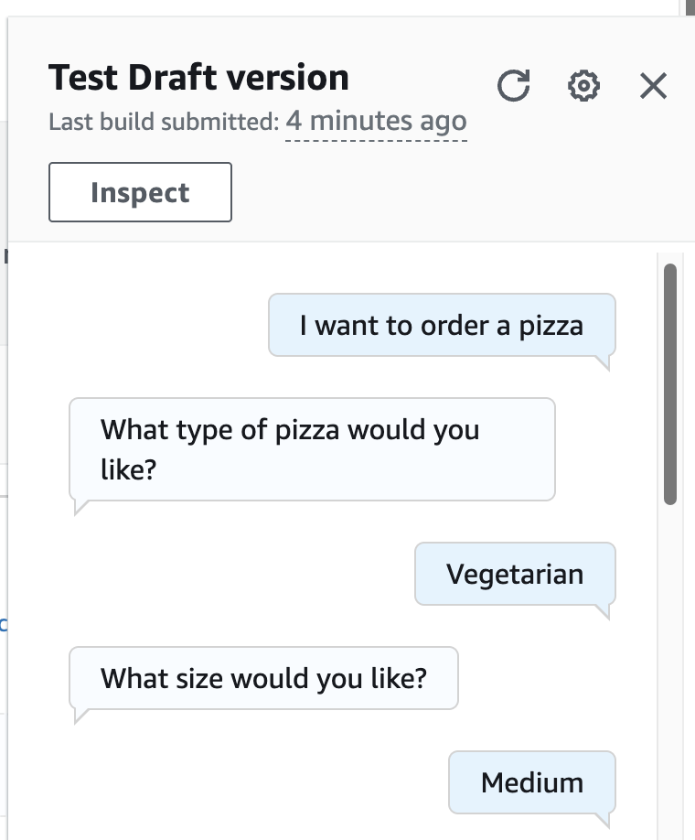Viewport: 695px width, 840px height.
Task: Close the Test Draft version panel
Action: click(x=653, y=87)
